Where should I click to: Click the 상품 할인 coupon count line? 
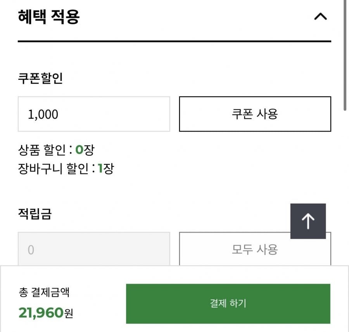[56, 150]
